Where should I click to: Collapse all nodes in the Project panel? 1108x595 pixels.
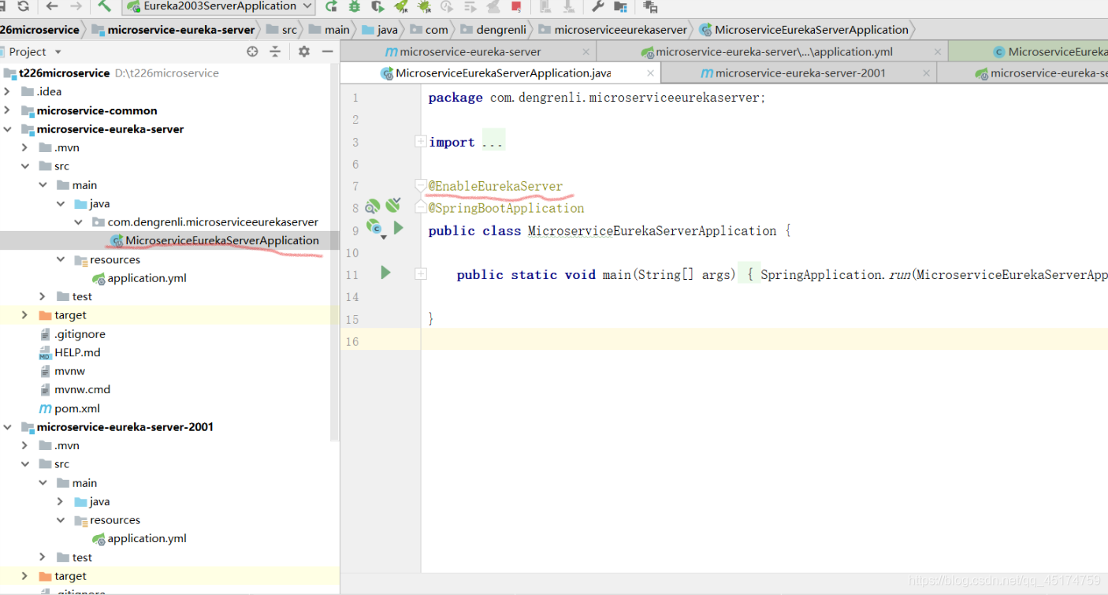[275, 51]
